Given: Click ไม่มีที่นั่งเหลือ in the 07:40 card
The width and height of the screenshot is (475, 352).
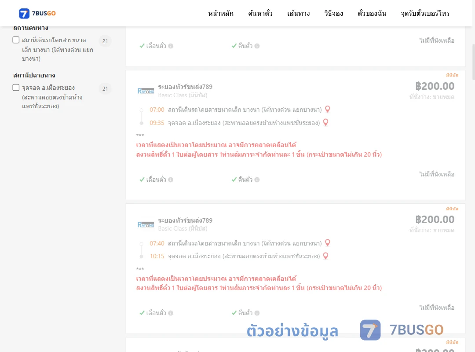Looking at the screenshot, I should tap(437, 308).
